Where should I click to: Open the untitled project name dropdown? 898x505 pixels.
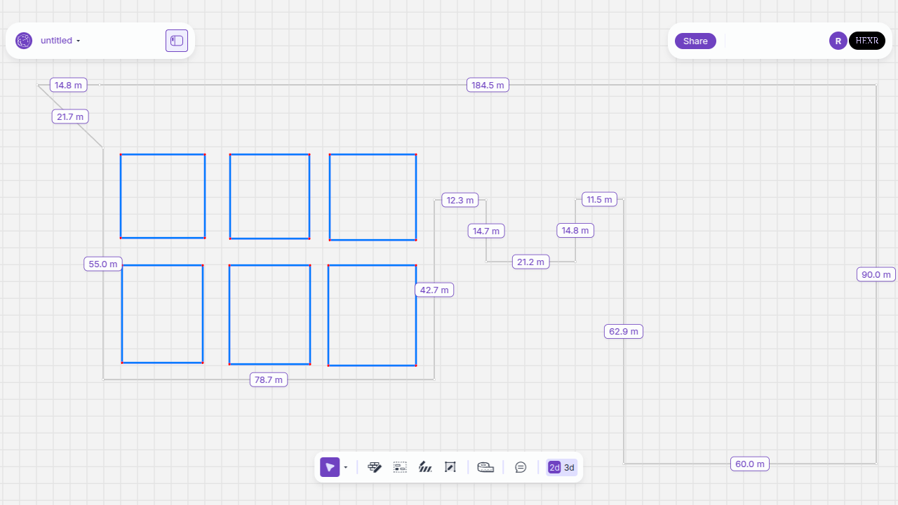point(60,41)
